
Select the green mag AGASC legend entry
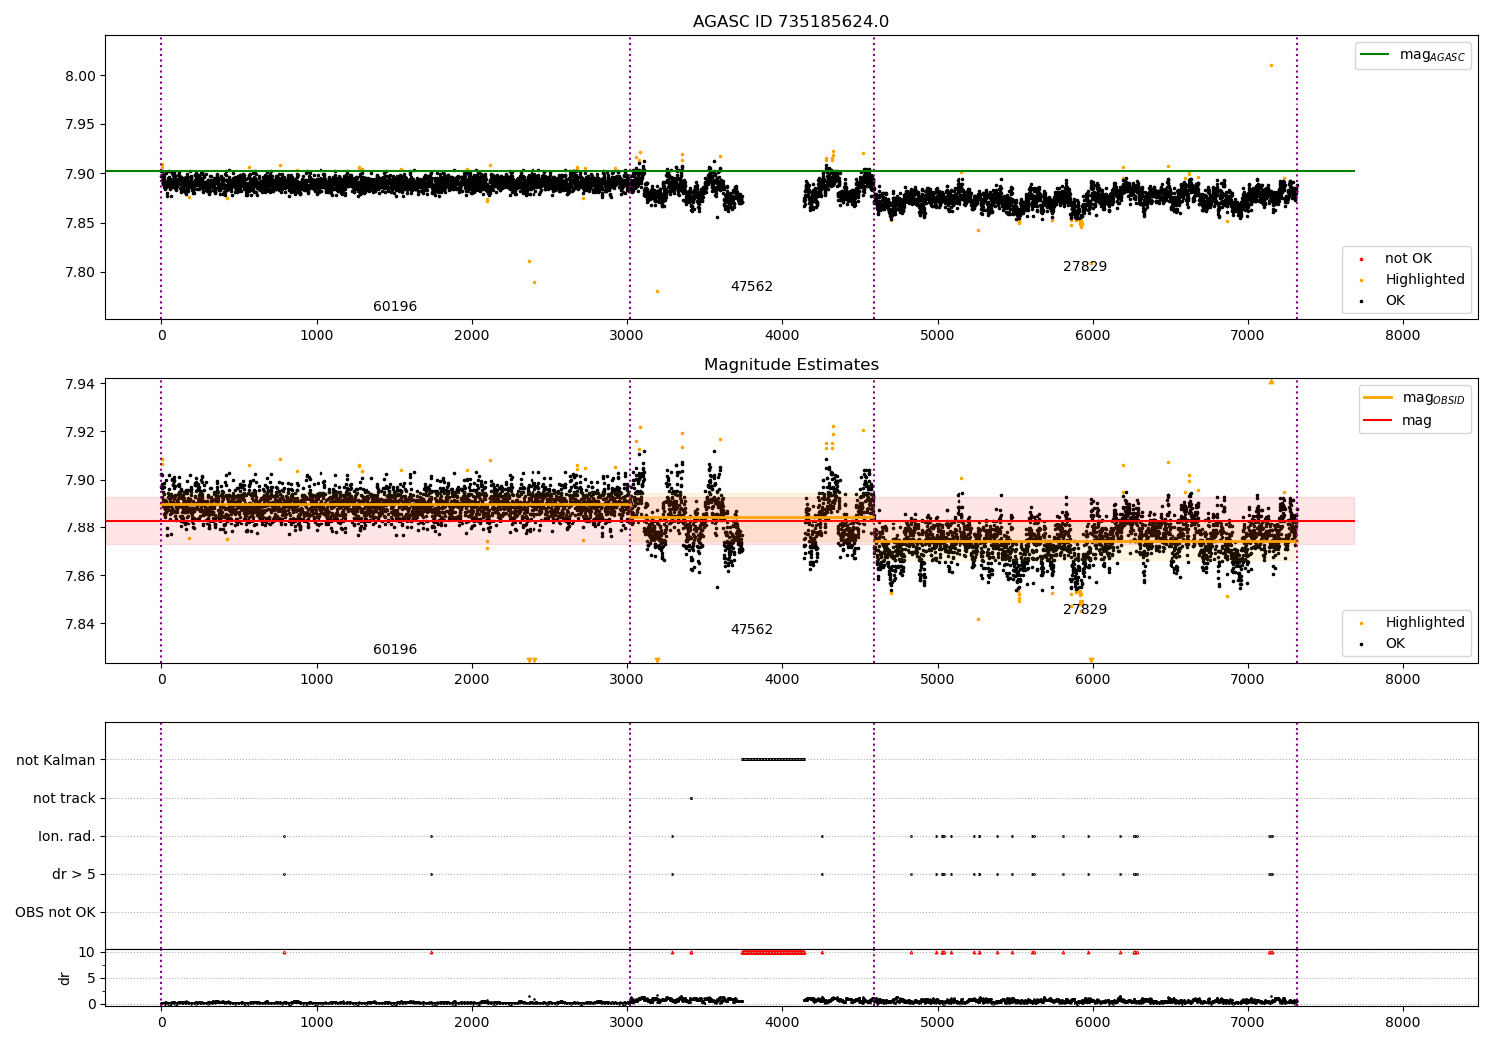tap(1412, 55)
